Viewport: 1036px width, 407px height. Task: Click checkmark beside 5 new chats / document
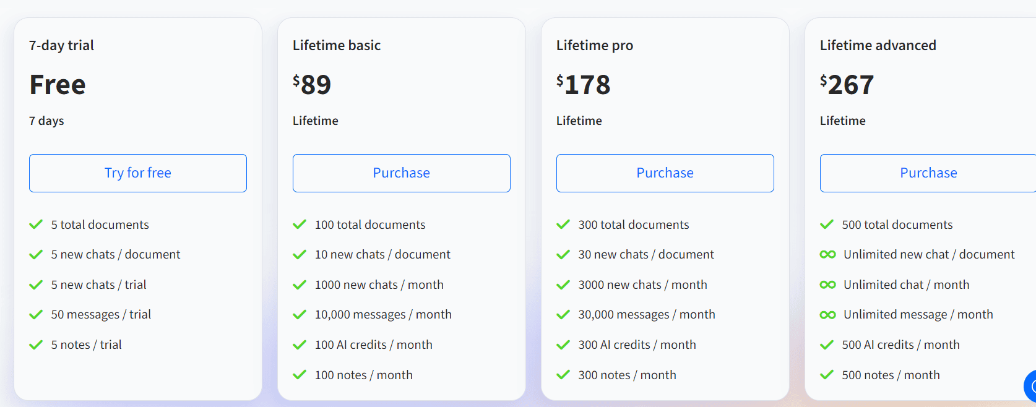click(x=36, y=254)
